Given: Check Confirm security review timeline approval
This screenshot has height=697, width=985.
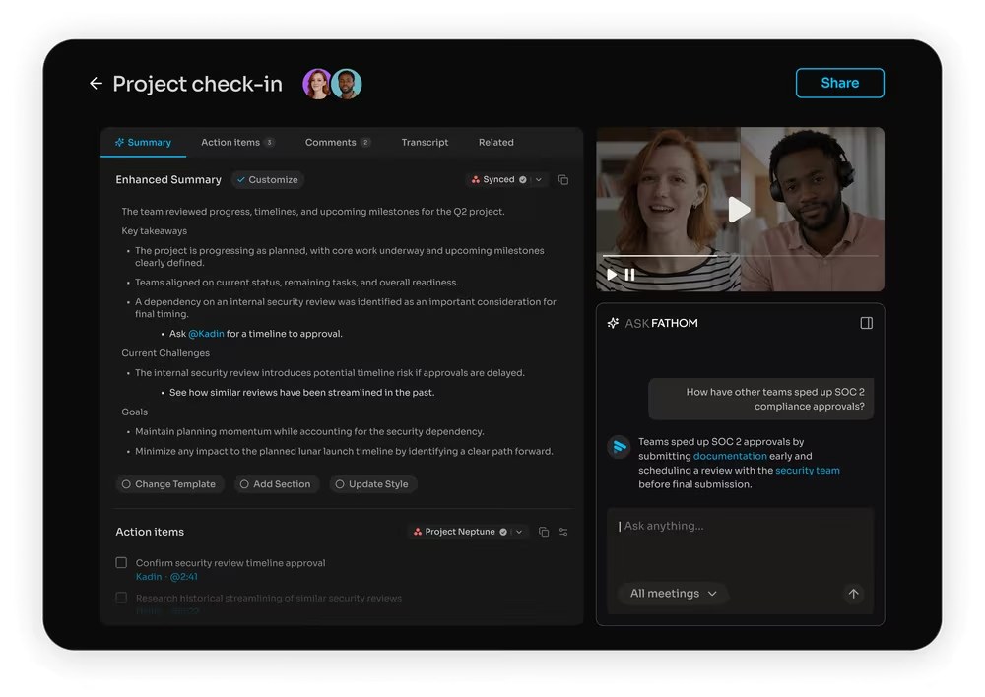Looking at the screenshot, I should pos(121,563).
